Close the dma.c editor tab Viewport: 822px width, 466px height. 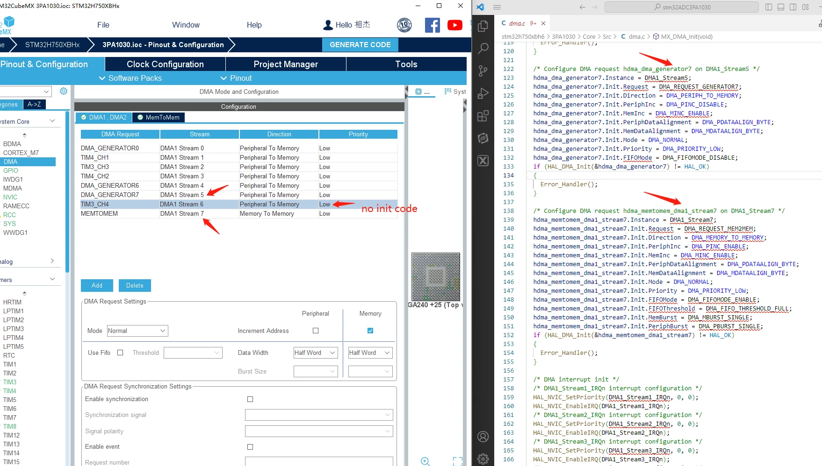point(543,23)
